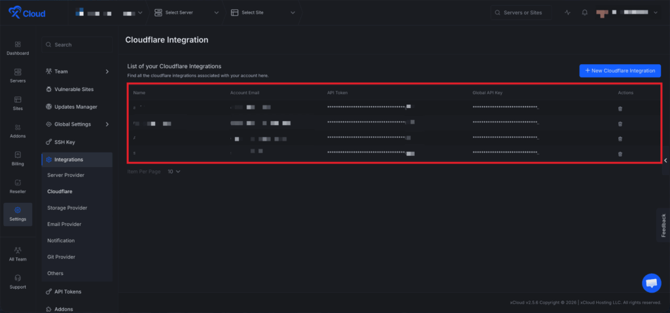Select Cloudflare under Integrations

click(60, 192)
